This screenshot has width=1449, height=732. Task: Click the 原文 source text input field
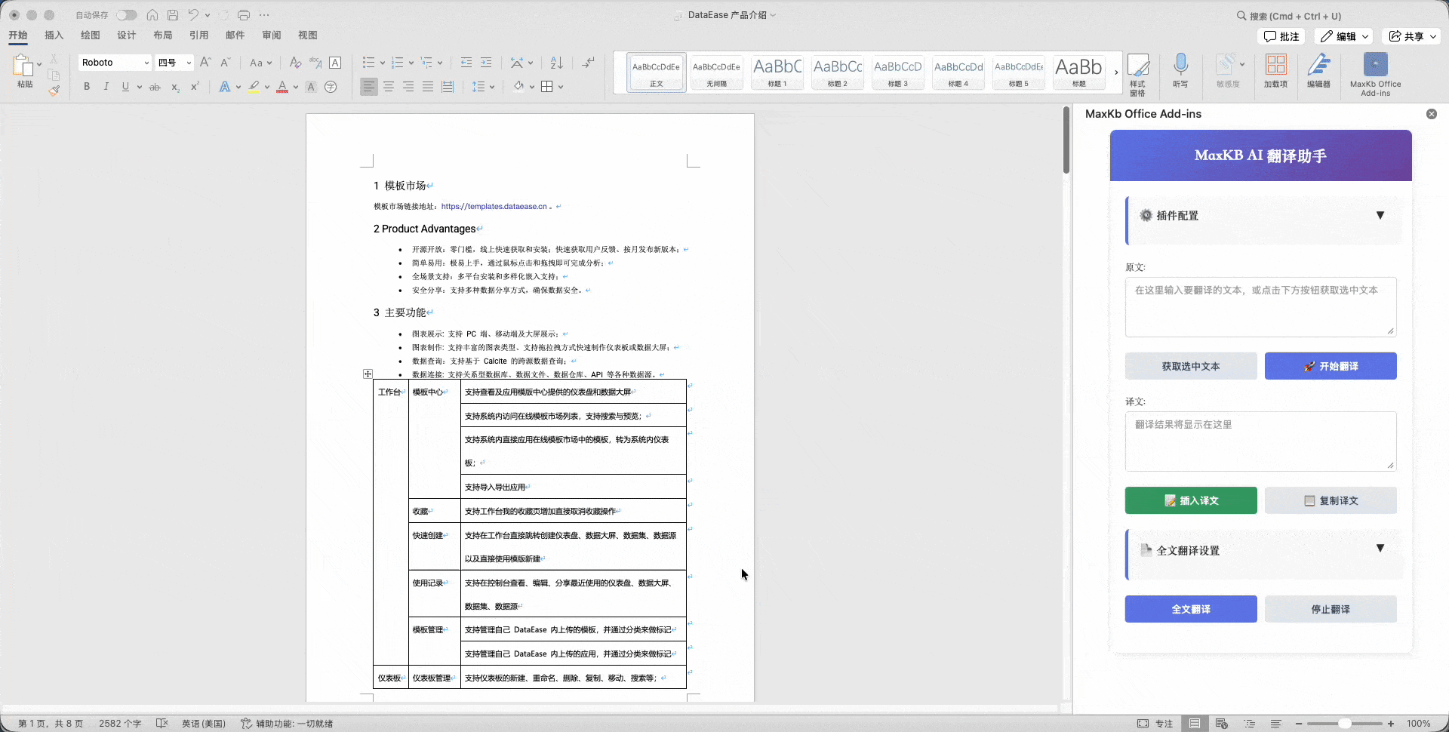(1260, 307)
